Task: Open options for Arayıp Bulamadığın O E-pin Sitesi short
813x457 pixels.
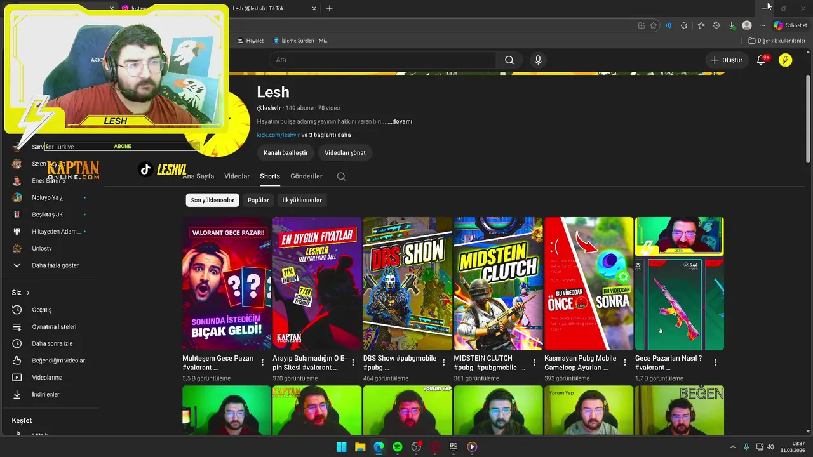Action: (353, 362)
